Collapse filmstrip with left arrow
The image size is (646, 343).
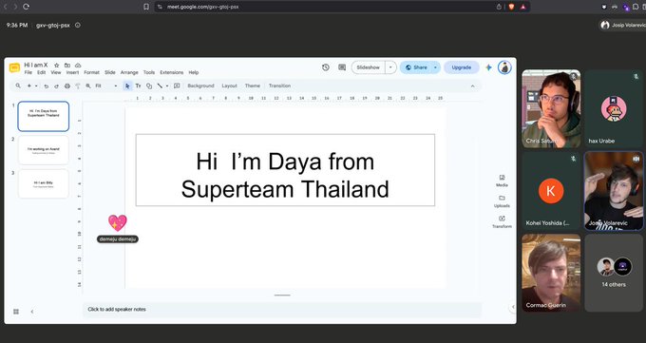pos(32,312)
